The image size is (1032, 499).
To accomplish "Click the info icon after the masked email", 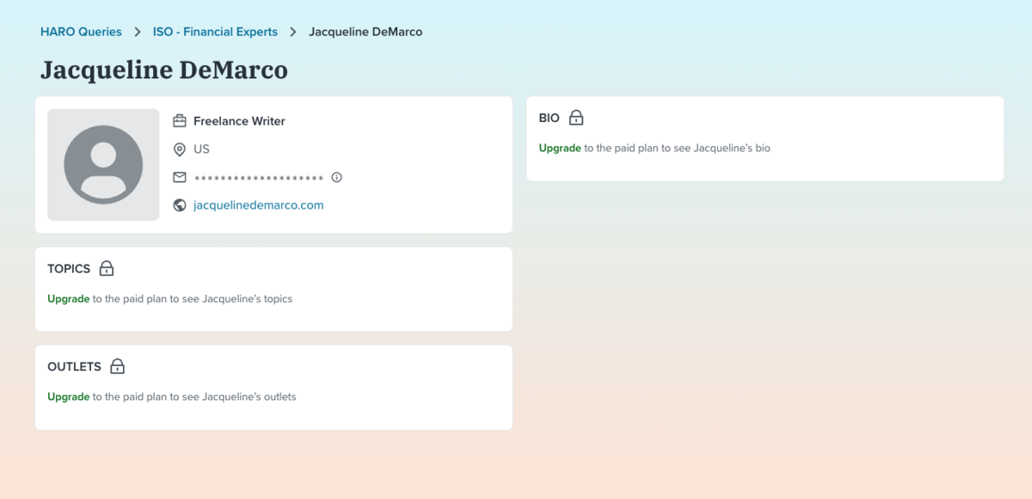I will click(337, 178).
